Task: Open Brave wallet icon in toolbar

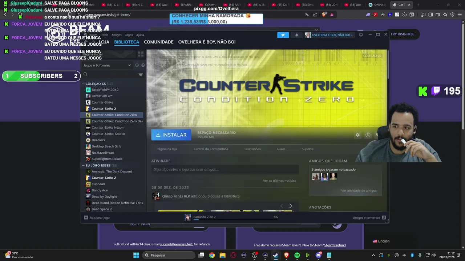Action: [x=438, y=14]
